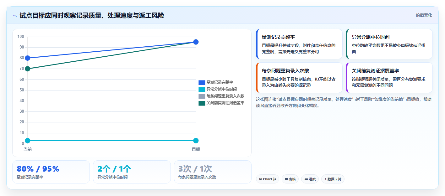445x196 pixels.
Task: Click 每条问题重复录入次数 caption under 3次 / 1次
Action: (x=197, y=177)
